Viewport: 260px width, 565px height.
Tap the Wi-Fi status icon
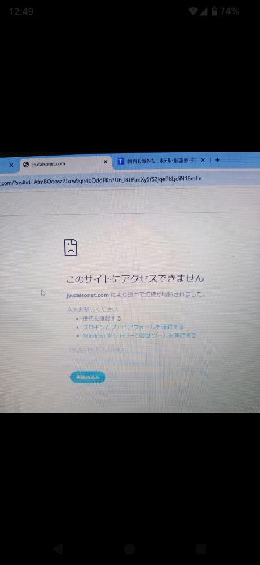pyautogui.click(x=193, y=11)
